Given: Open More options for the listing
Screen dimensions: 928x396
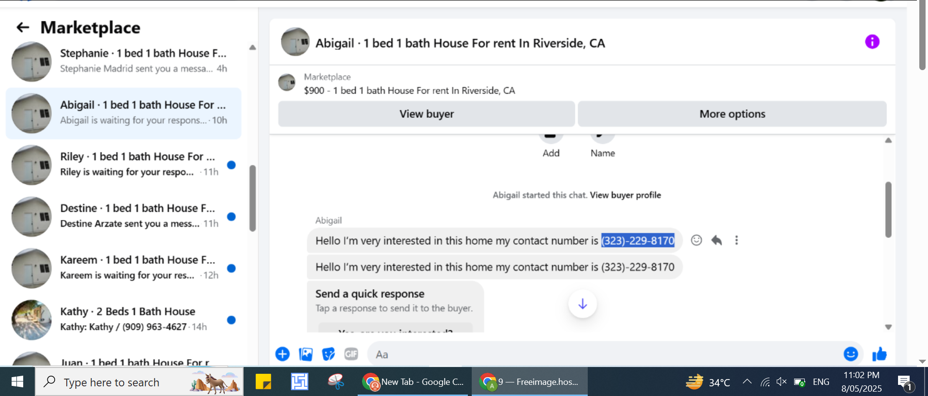Looking at the screenshot, I should (x=732, y=114).
